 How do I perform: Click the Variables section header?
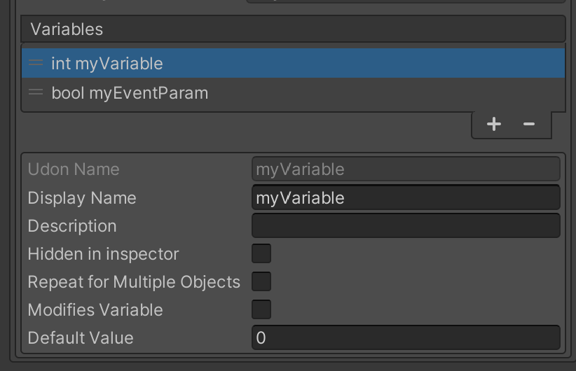[293, 29]
